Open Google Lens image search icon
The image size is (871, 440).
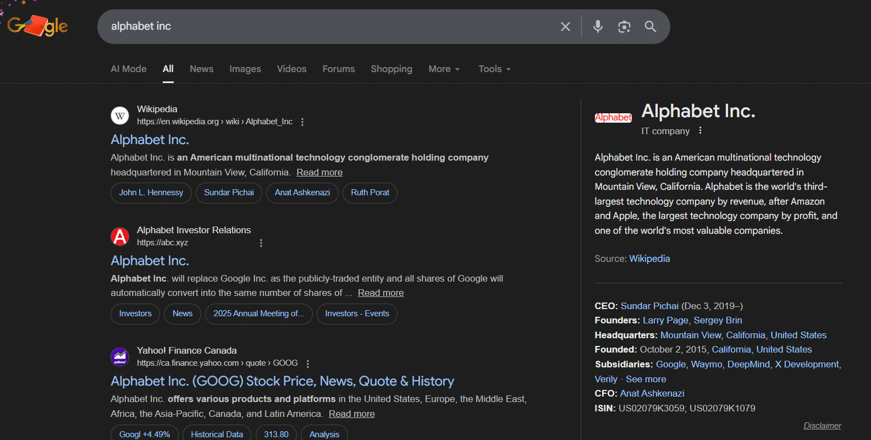point(624,26)
